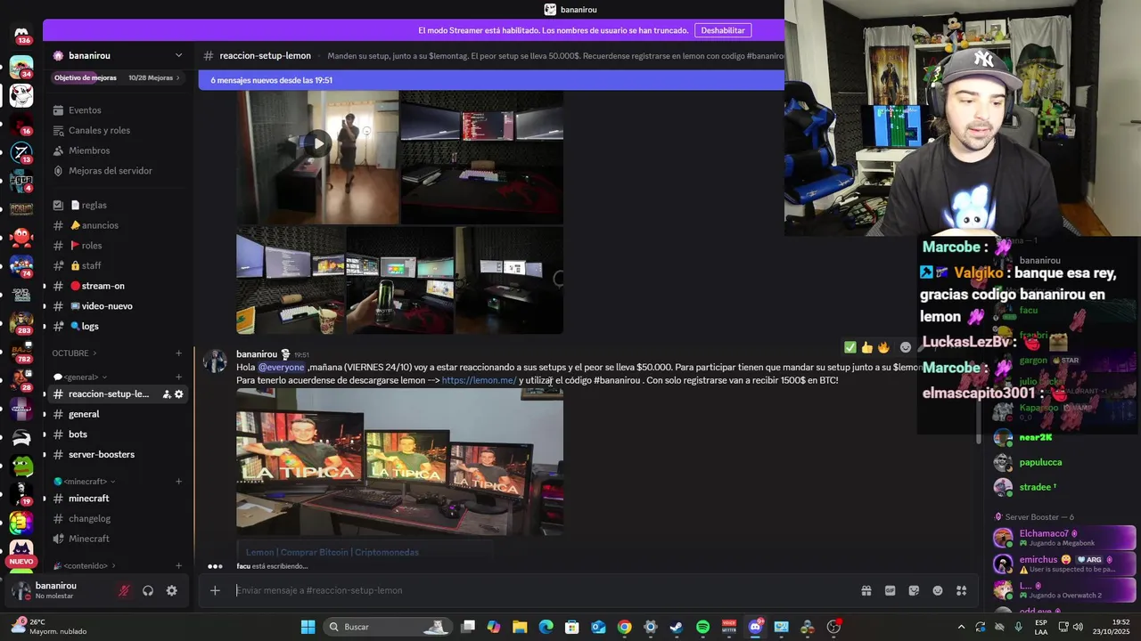This screenshot has height=641, width=1141.
Task: Invite people to reaccion-setup-lemon channel
Action: [x=166, y=394]
